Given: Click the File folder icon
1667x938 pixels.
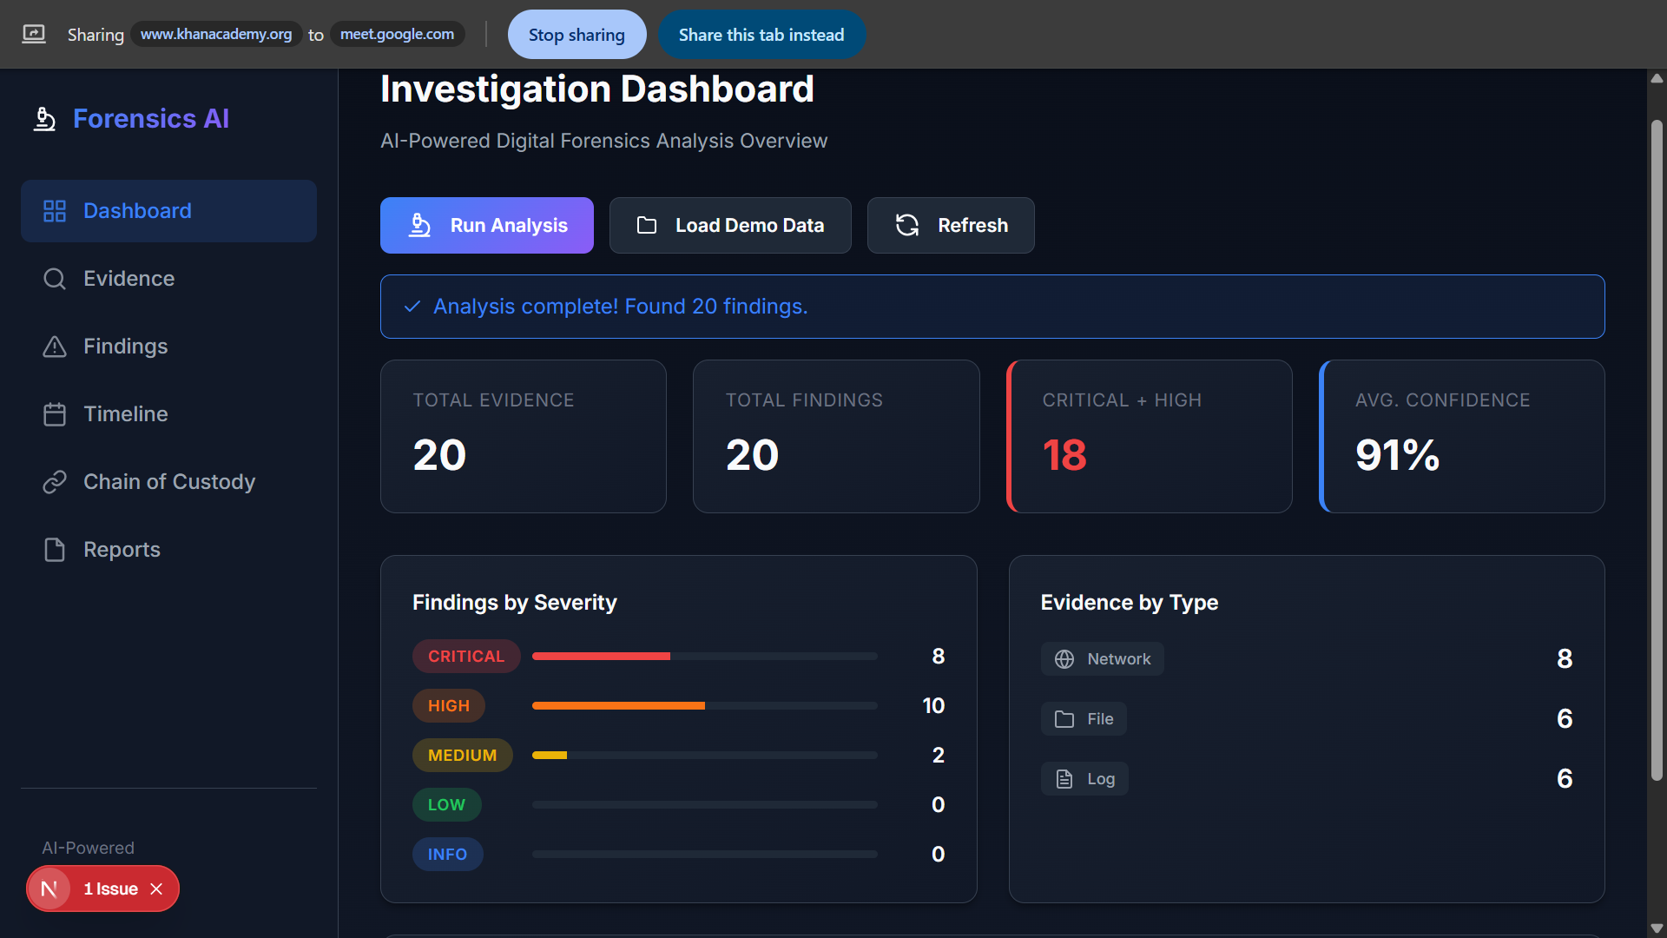Looking at the screenshot, I should pyautogui.click(x=1064, y=718).
